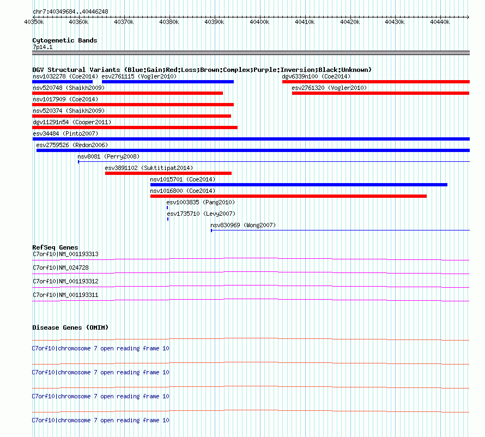Select the nsv830969 (Wong2007) thin blue line

[340, 230]
